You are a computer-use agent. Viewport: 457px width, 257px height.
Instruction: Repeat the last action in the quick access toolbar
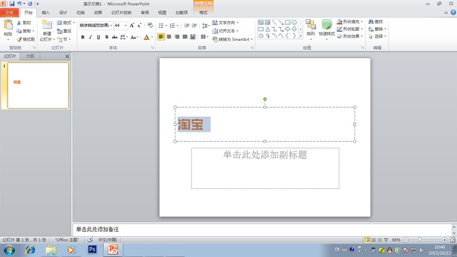pyautogui.click(x=30, y=4)
